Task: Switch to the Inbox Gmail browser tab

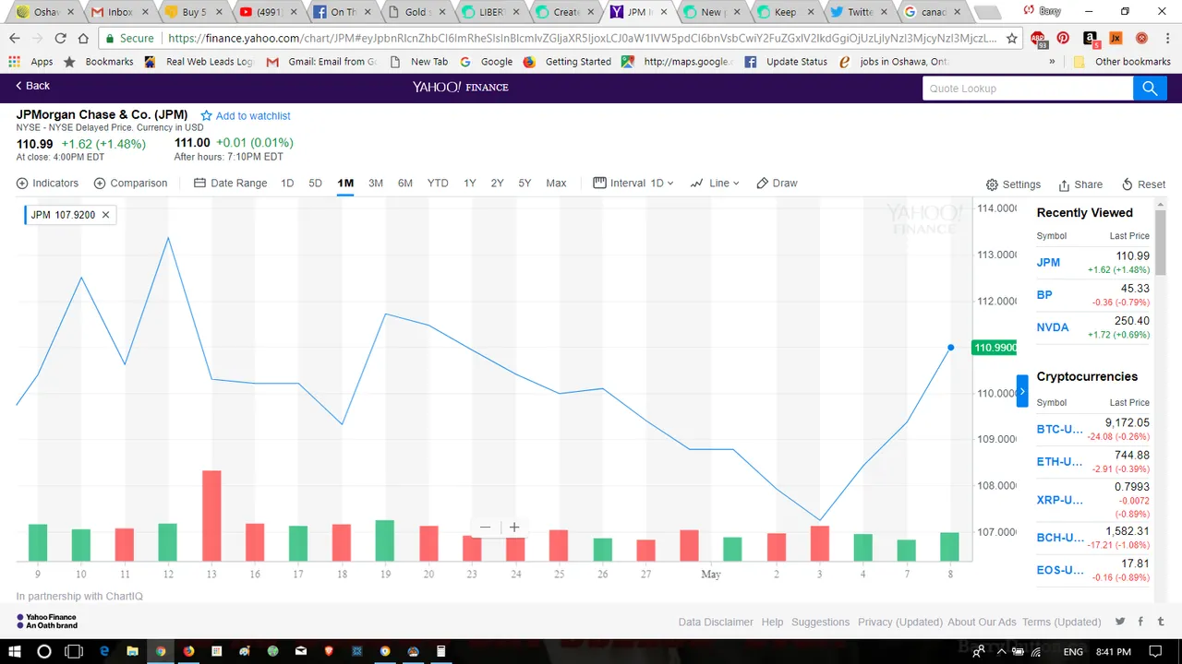Action: (119, 12)
